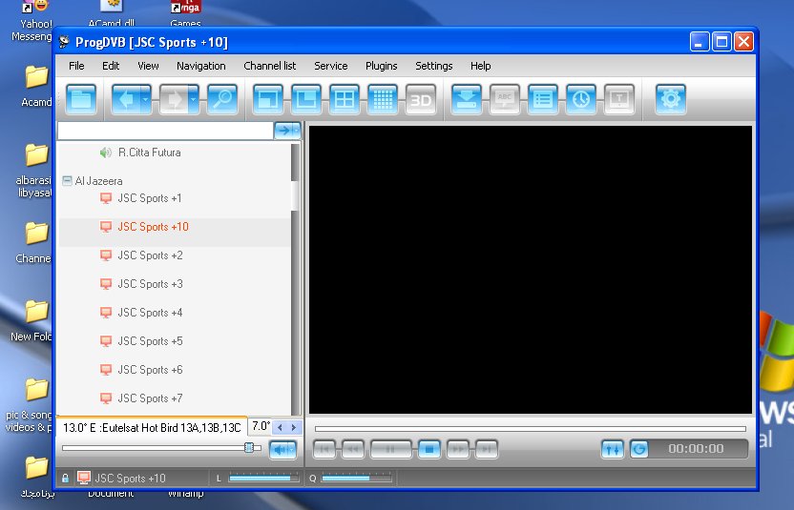Click the speaker icon beside R.Citta Futura
Image resolution: width=794 pixels, height=510 pixels.
point(105,153)
